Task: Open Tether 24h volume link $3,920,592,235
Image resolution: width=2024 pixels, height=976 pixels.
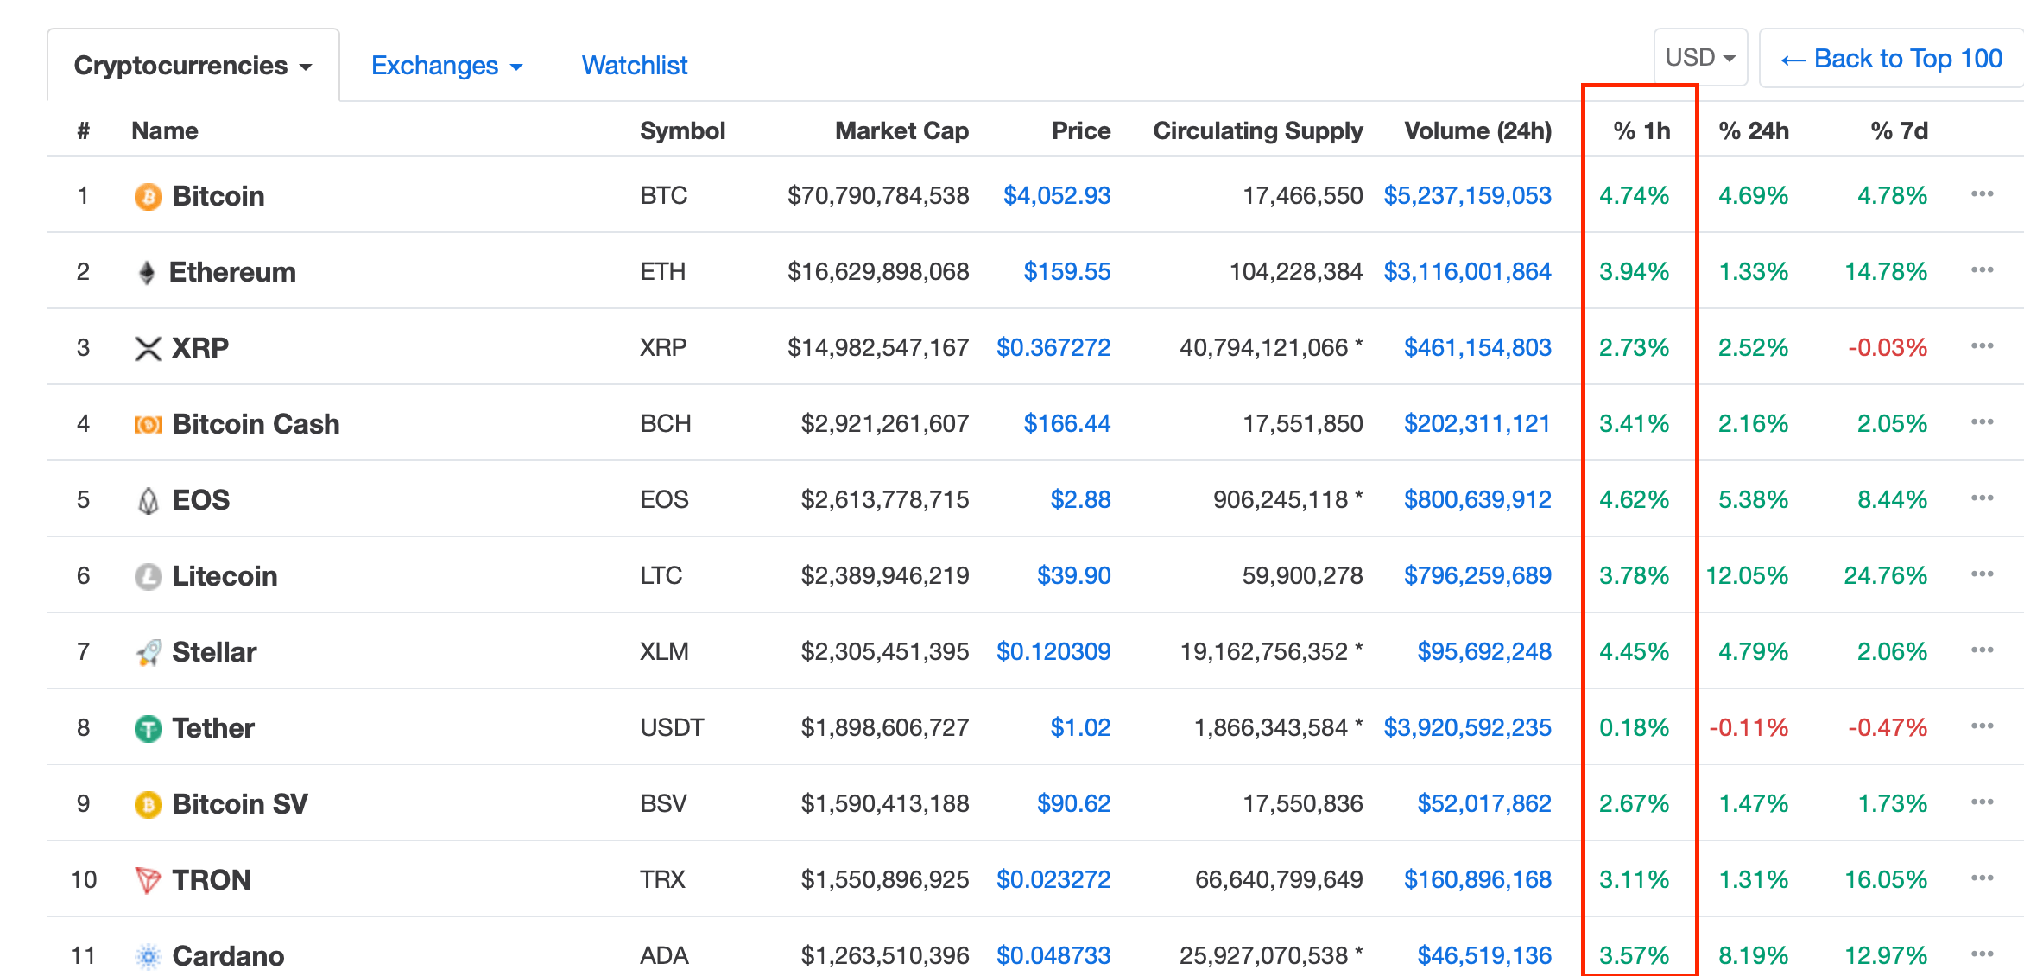Action: click(x=1467, y=728)
